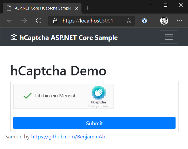188x149 pixels.
Task: Open the user profile avatar
Action: 164,21
